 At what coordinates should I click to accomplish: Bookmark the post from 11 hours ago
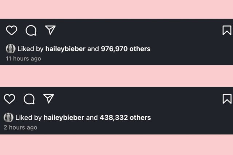[227, 30]
